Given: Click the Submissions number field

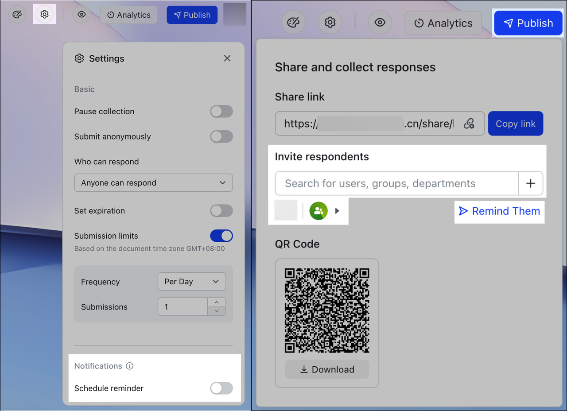Looking at the screenshot, I should 183,307.
